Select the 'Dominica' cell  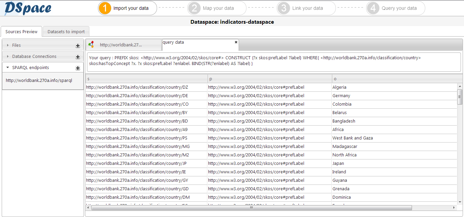coord(394,197)
